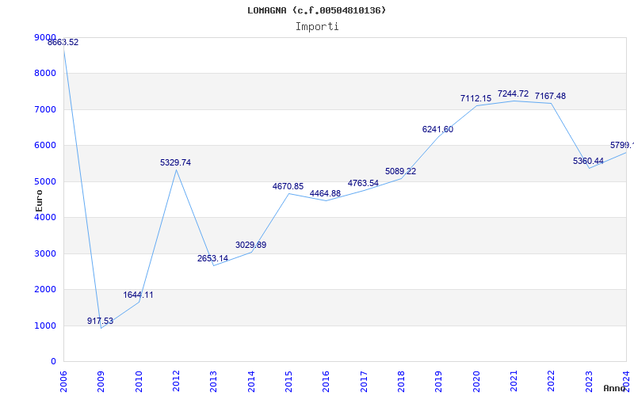Click the 2019 x-axis year label
The height and width of the screenshot is (396, 634).
[x=439, y=382]
